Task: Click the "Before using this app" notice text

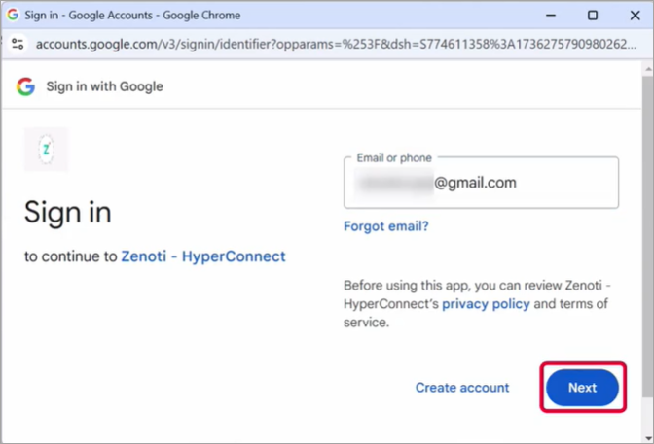Action: pyautogui.click(x=476, y=304)
